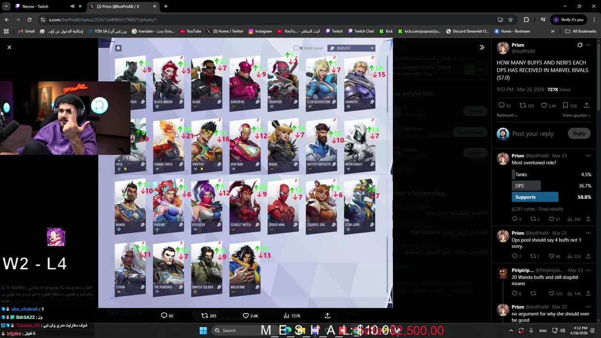Open more options on the 'Most overtuned role?' reply
Screen dimensions: 601x338
pyautogui.click(x=588, y=156)
